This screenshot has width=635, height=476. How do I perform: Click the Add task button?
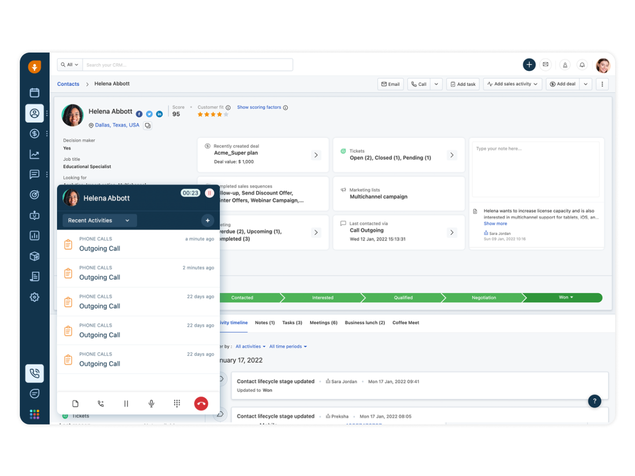[463, 84]
